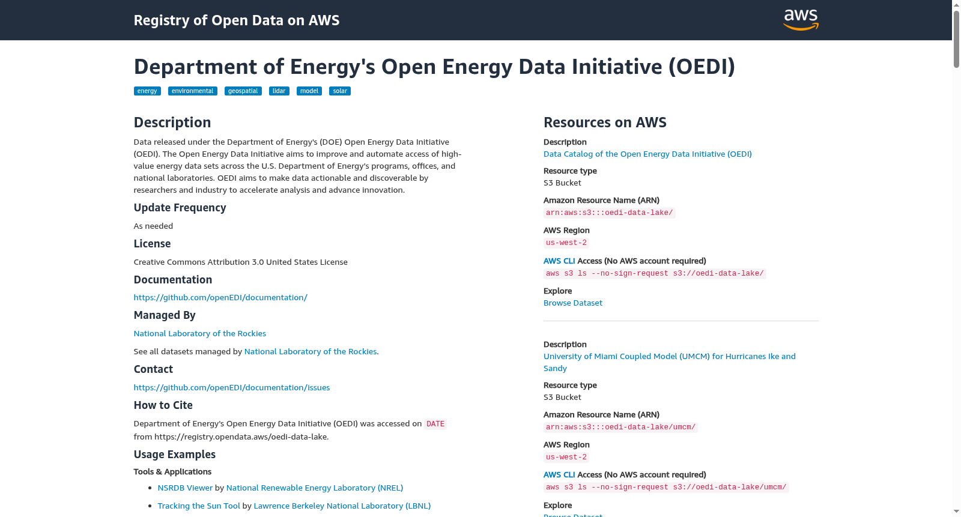Click the us-west-2 region code for the umcm resource
Screen dimensions: 961x517
566,457
